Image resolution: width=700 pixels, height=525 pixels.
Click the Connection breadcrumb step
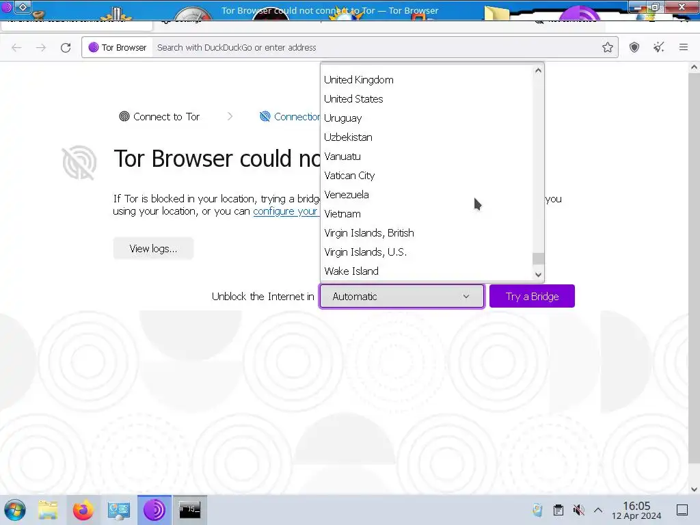pos(290,117)
